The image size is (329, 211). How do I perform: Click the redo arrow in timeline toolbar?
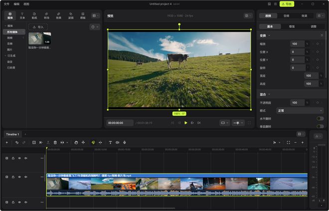[x=24, y=142]
